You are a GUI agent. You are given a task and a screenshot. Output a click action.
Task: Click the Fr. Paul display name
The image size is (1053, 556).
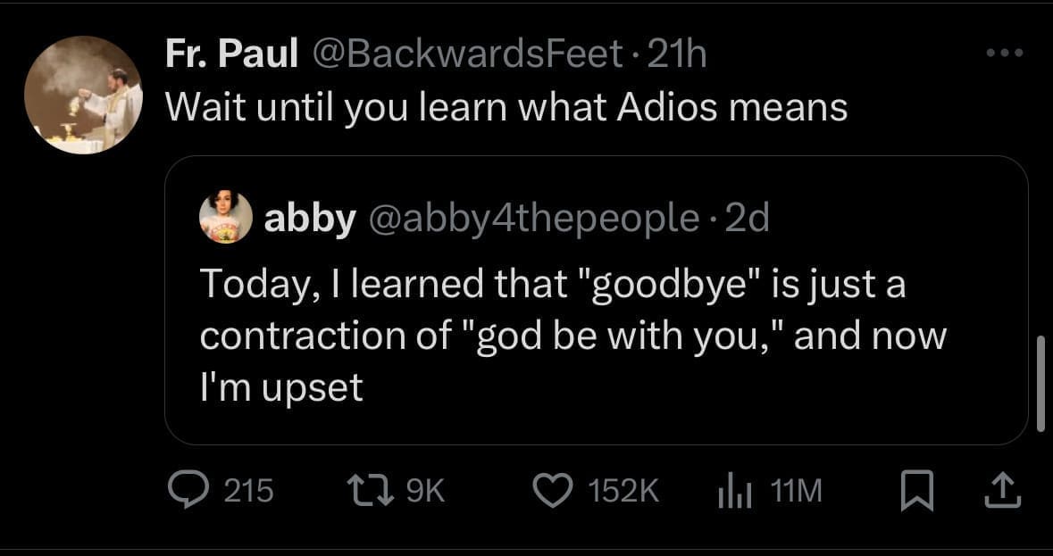click(x=231, y=55)
